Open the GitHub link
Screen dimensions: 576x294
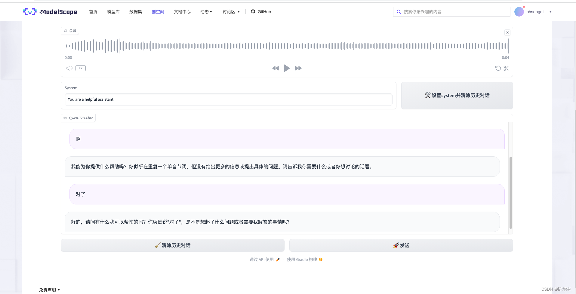(261, 12)
